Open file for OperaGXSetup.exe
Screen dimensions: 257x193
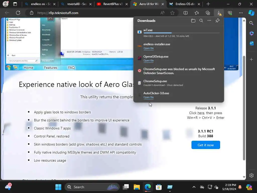click(149, 61)
